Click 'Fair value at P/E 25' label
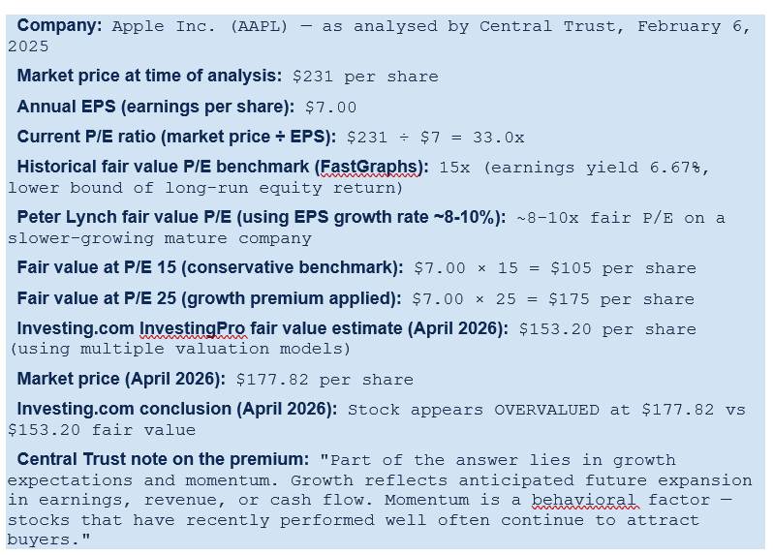The width and height of the screenshot is (773, 555). pos(97,298)
